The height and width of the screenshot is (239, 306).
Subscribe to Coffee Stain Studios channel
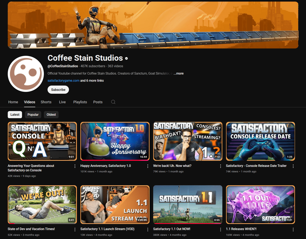(58, 90)
